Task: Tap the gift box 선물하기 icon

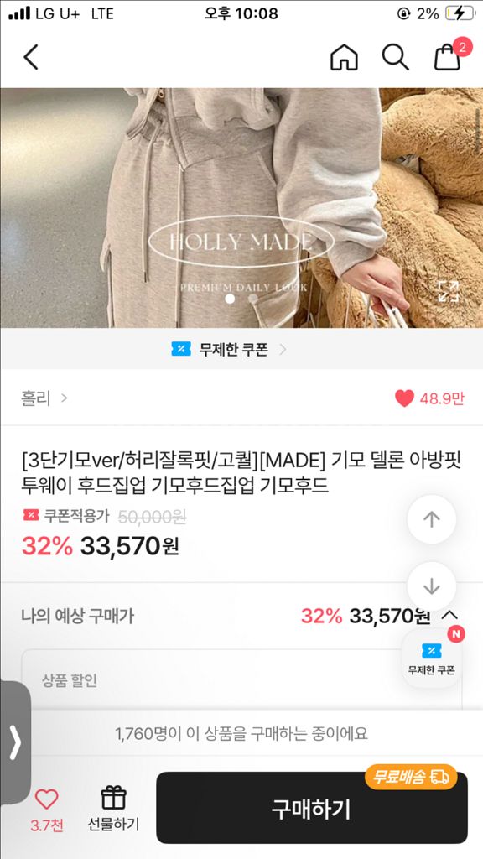Action: coord(114,808)
